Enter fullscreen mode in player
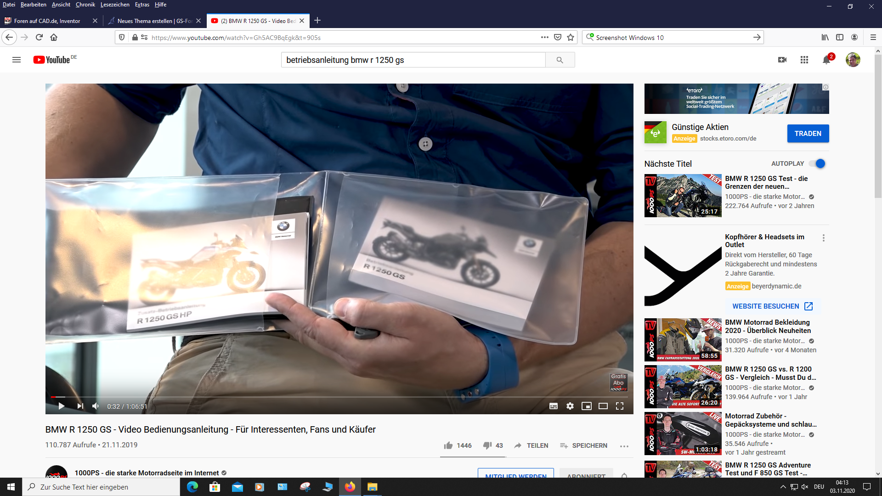Image resolution: width=882 pixels, height=496 pixels. coord(620,406)
